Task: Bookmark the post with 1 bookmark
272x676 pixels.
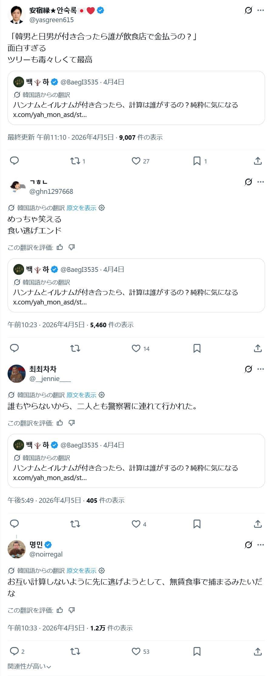Action: [197, 161]
